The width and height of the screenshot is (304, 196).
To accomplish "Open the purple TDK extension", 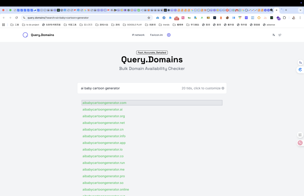I will (x=246, y=18).
